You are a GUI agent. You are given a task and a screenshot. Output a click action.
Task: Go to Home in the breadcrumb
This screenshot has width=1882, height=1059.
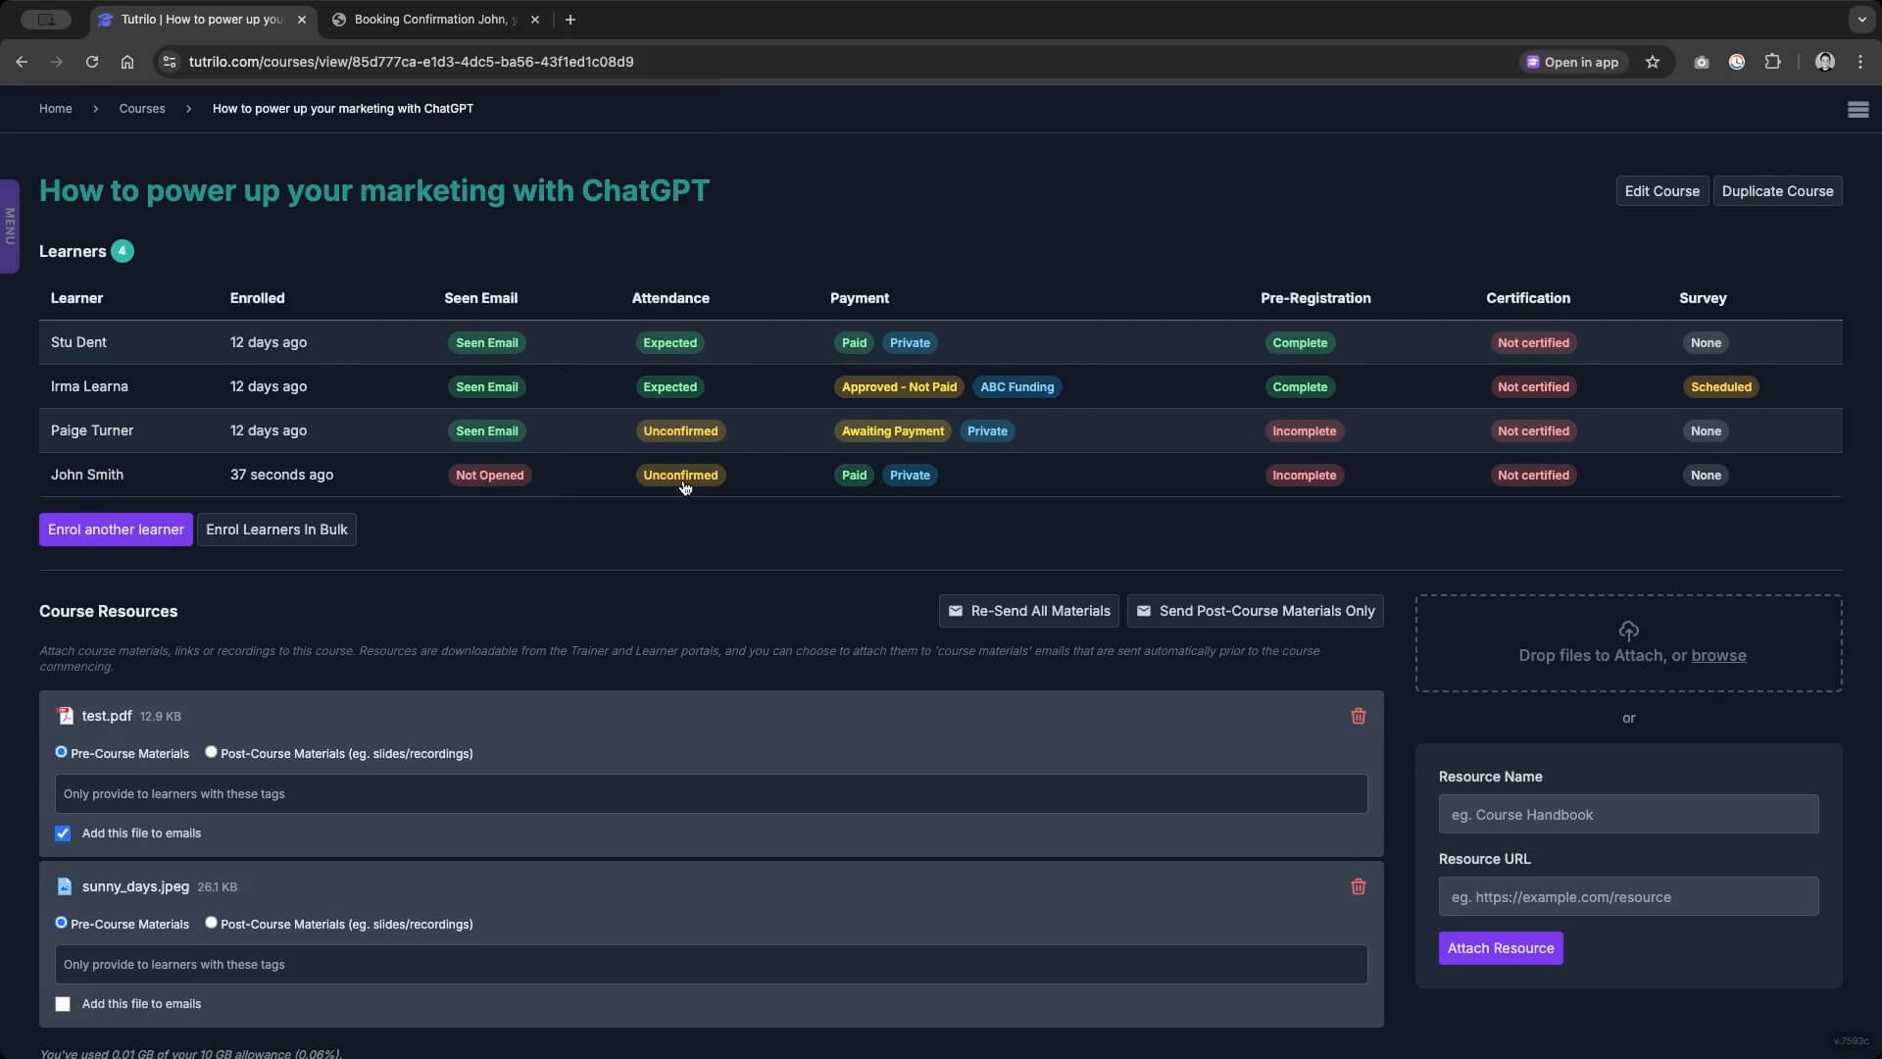56,109
